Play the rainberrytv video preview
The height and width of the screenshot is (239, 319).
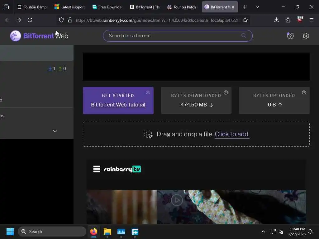click(177, 200)
